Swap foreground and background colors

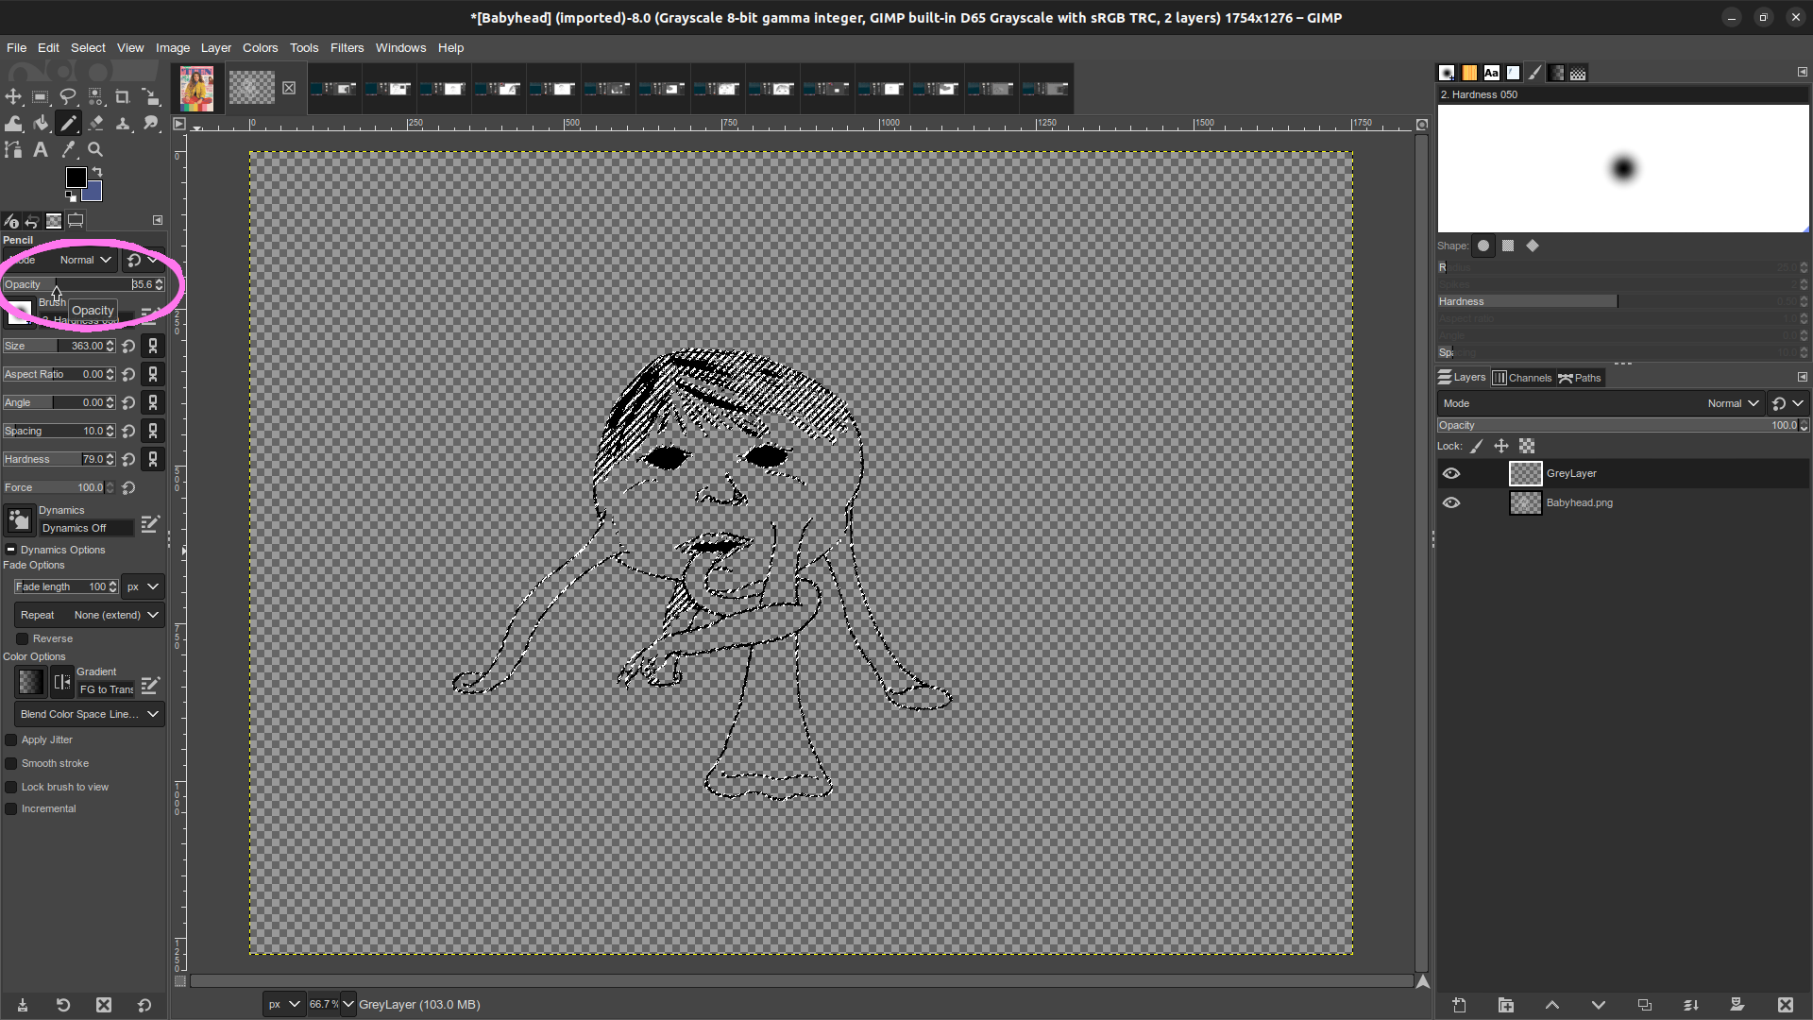(97, 171)
